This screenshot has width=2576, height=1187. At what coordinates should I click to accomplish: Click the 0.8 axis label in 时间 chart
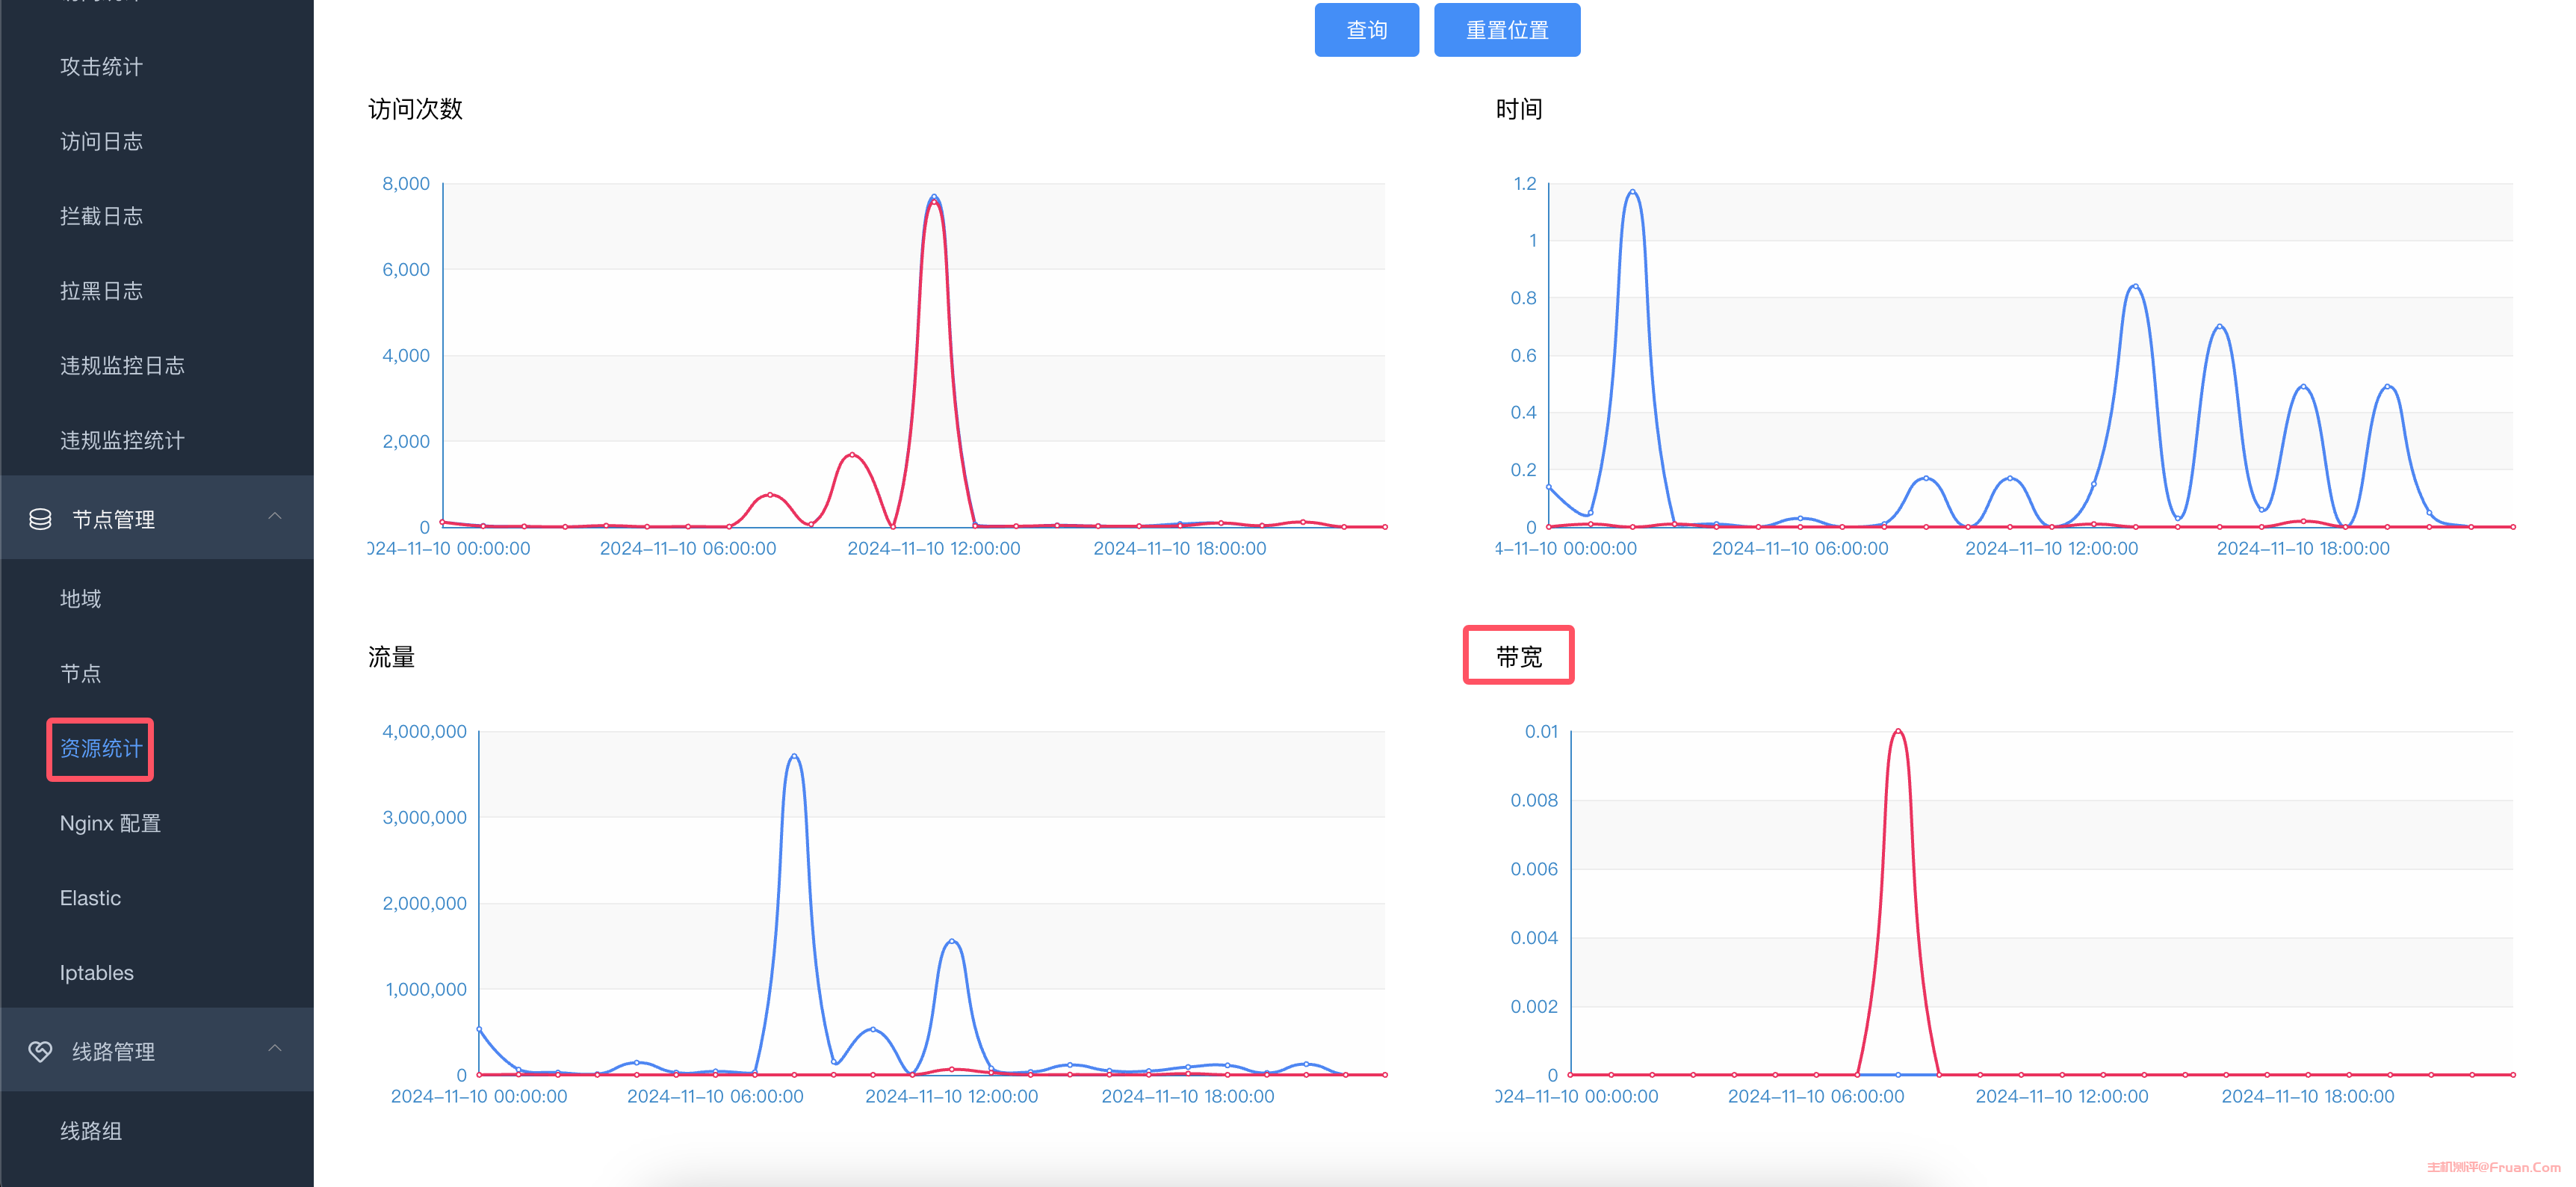tap(1523, 298)
